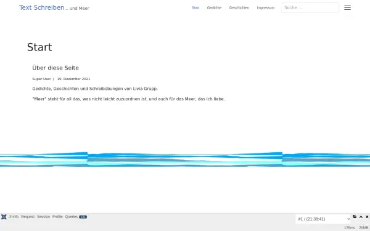Screen dimensions: 370x231
Task: Switch to the Request debug tab
Action: point(28,217)
